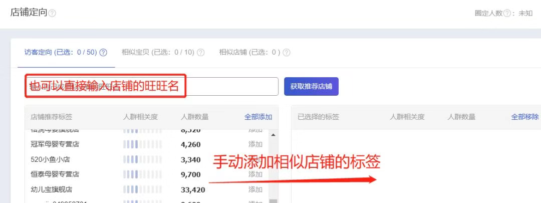The width and height of the screenshot is (541, 203).
Task: Click scrollbar up arrow in recommended list
Action: 273,135
